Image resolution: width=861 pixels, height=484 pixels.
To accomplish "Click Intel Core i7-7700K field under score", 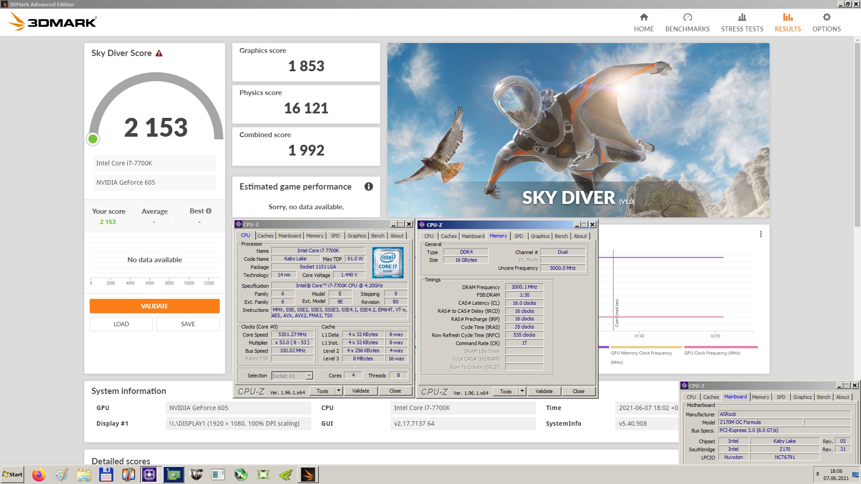I will point(154,163).
